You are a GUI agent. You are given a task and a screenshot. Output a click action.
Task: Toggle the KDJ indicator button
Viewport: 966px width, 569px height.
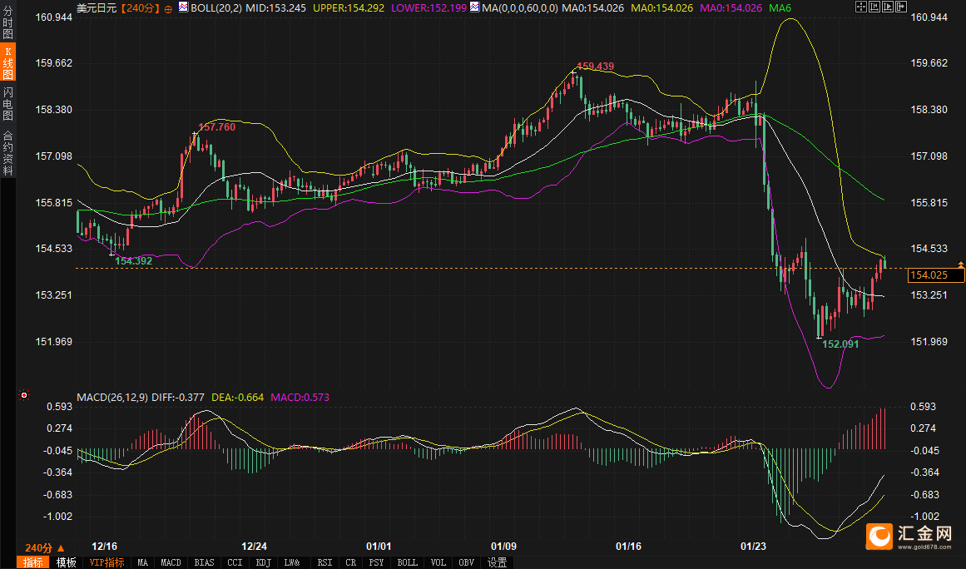263,562
